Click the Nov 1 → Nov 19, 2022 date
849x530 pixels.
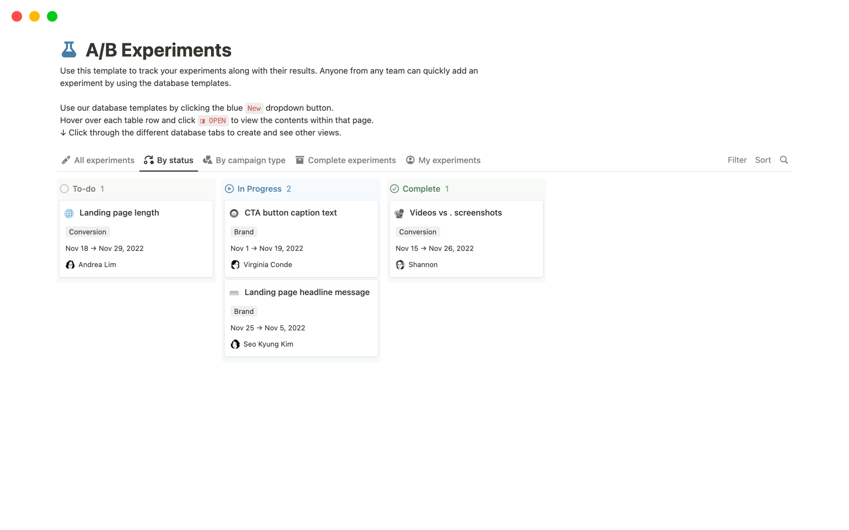tap(267, 248)
